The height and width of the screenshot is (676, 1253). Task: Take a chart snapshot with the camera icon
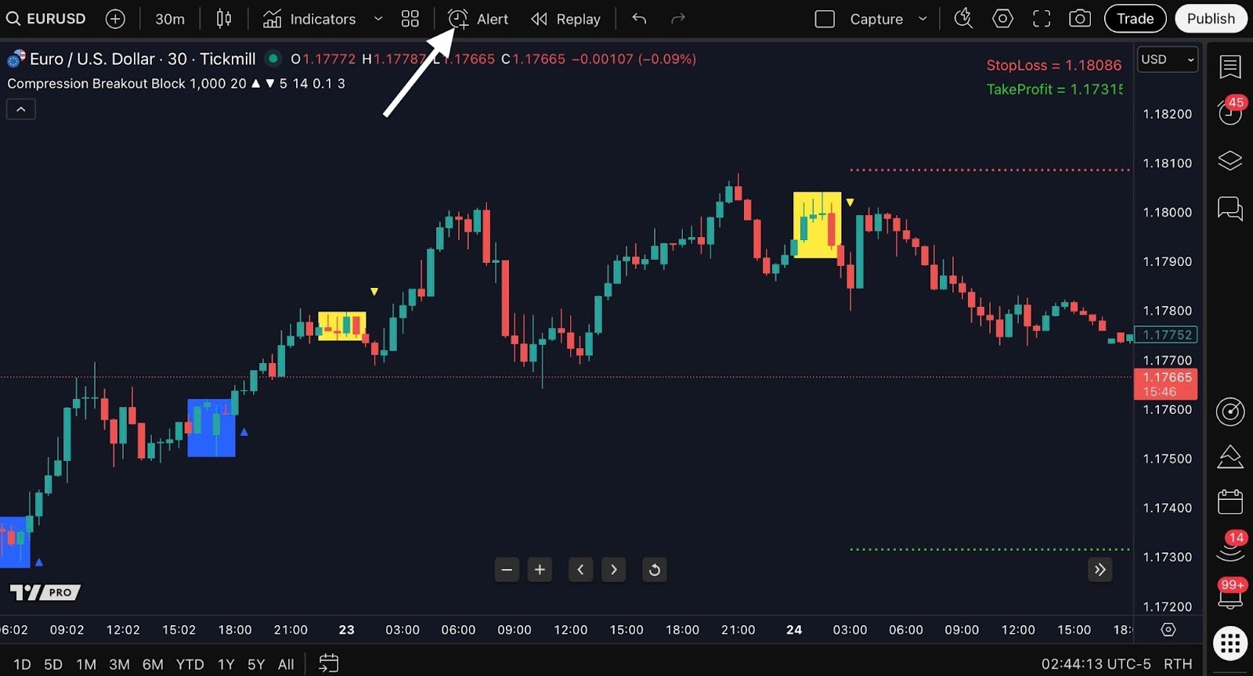click(x=1080, y=19)
